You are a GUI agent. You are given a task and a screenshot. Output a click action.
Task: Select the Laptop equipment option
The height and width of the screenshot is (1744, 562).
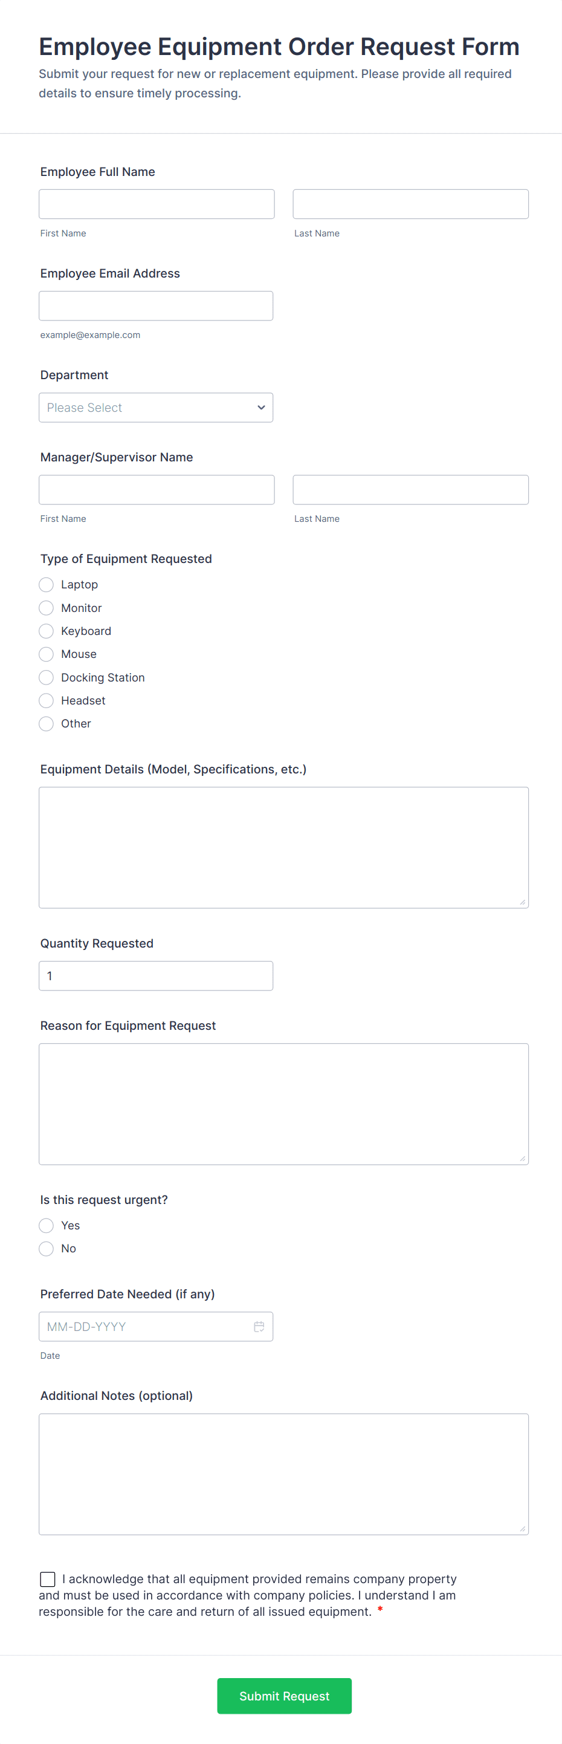pyautogui.click(x=46, y=584)
